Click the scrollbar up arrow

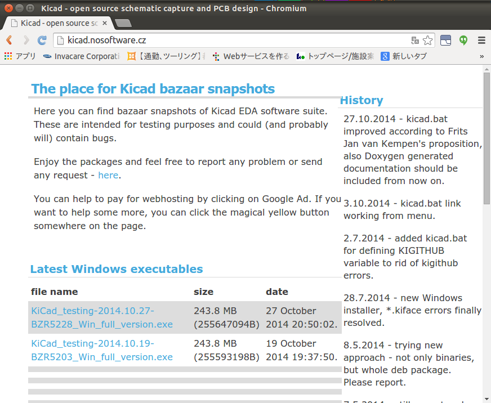486,69
